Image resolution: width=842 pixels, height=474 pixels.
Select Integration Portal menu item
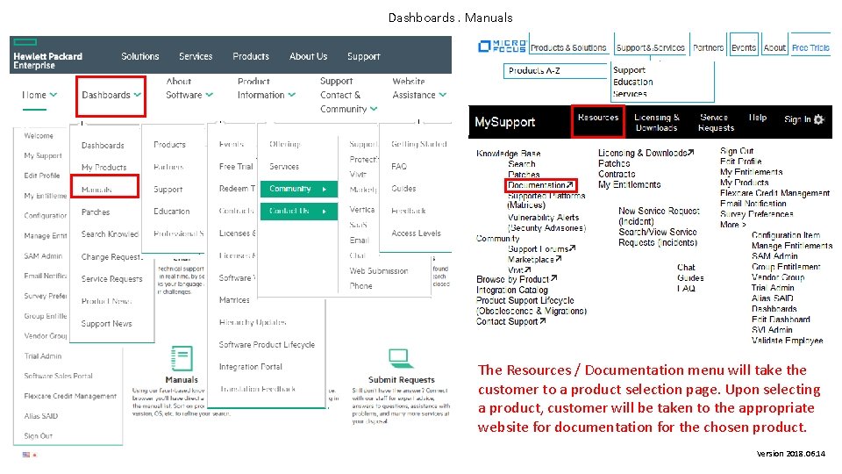250,367
